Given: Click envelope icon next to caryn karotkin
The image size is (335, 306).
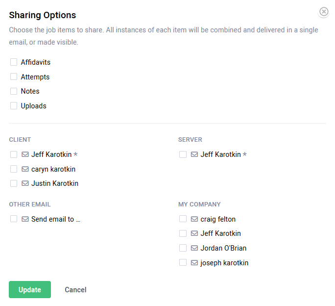Looking at the screenshot, I should [x=25, y=169].
